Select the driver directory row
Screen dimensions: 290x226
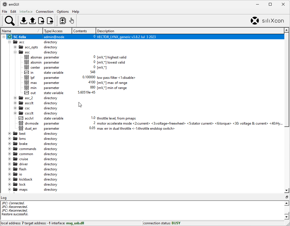pos(142,164)
